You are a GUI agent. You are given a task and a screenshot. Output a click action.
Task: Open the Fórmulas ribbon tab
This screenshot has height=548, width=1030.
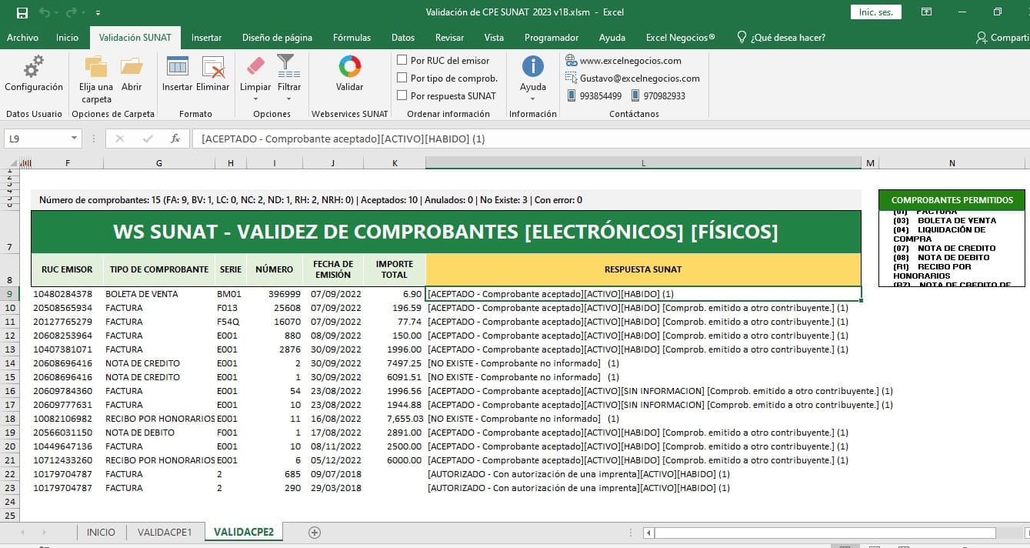point(352,37)
